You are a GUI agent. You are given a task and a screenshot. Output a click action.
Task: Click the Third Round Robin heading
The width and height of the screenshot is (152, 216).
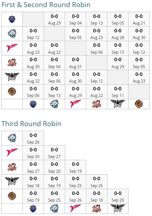click(31, 123)
